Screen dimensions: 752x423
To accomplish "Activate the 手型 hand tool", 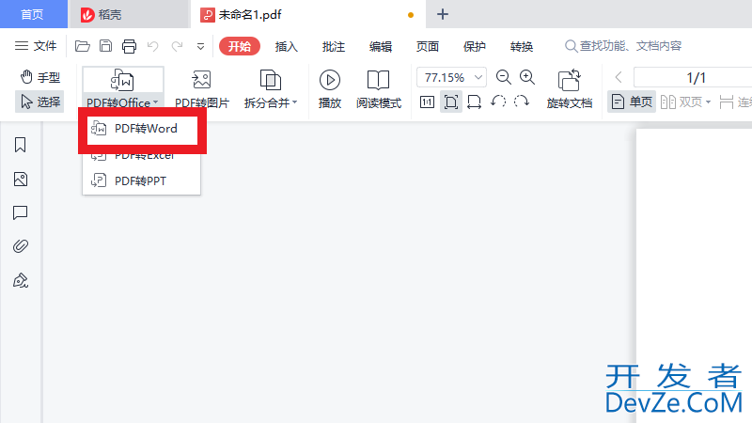I will pyautogui.click(x=39, y=77).
